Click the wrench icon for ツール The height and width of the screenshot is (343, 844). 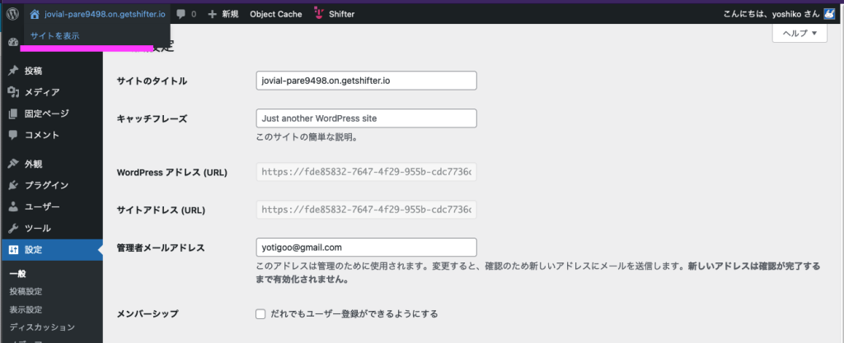pos(13,228)
